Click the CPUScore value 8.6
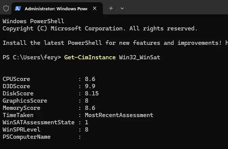The height and width of the screenshot is (149, 228). 90,79
